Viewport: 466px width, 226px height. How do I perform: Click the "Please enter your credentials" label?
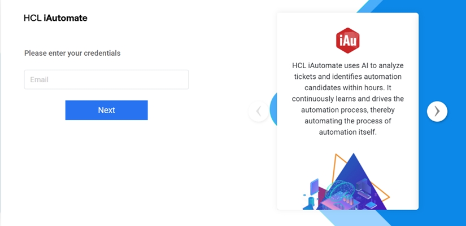click(72, 53)
